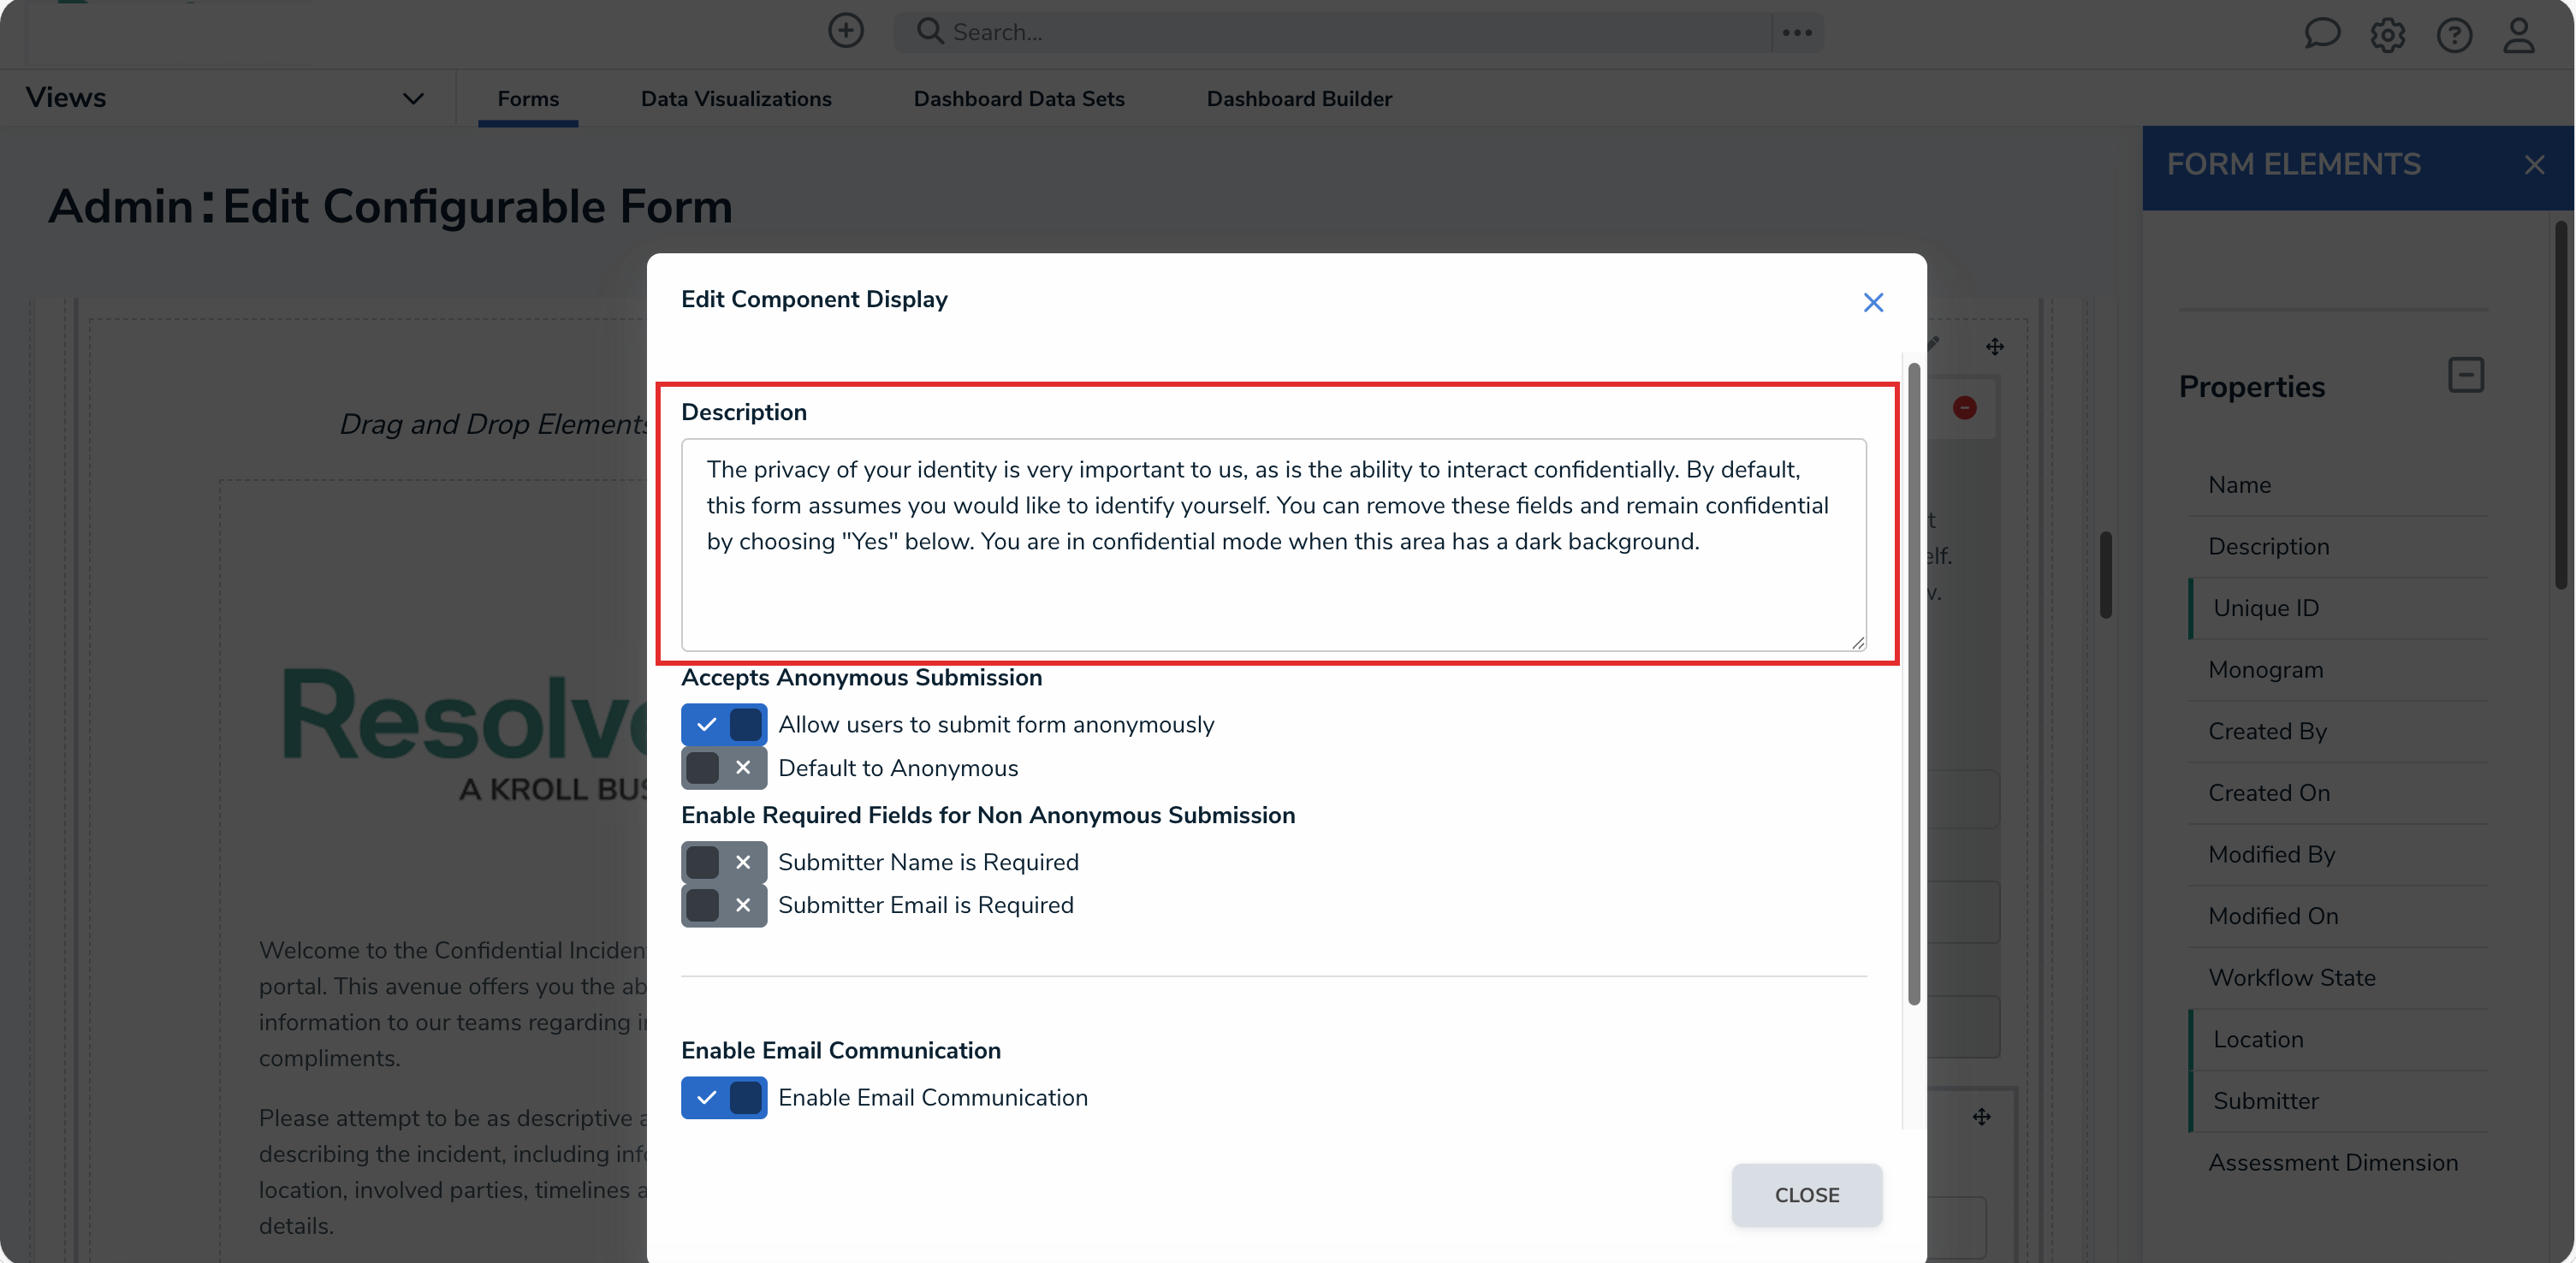Collapse the Properties section
Screen dimensions: 2576x1263
(2466, 375)
